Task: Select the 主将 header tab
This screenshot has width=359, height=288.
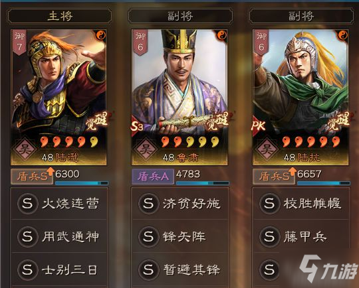Action: [x=60, y=16]
